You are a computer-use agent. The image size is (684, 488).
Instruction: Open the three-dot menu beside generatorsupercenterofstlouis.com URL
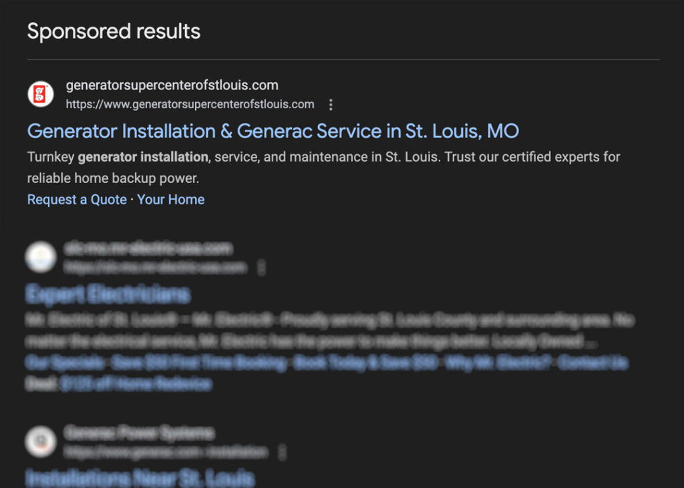[x=331, y=105]
